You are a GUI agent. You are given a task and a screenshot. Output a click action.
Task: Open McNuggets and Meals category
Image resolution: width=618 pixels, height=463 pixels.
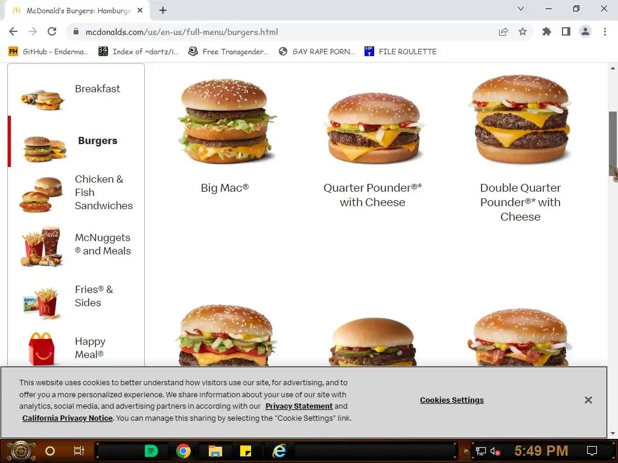tap(103, 244)
